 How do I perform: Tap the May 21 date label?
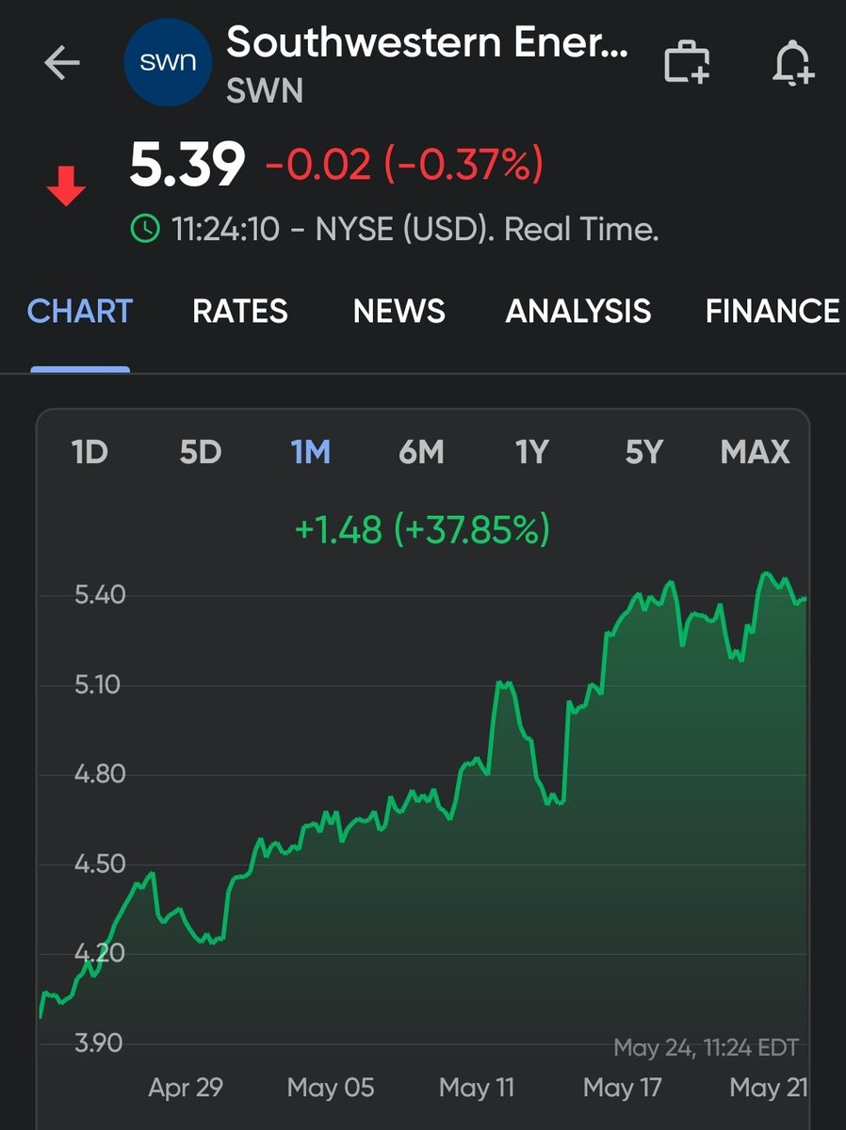(x=769, y=1089)
